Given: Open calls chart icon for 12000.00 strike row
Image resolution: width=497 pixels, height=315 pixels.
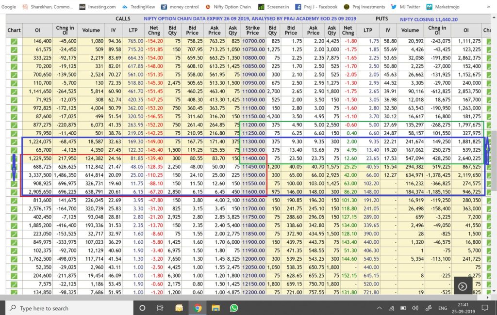Looking at the screenshot, I should pos(14,259).
